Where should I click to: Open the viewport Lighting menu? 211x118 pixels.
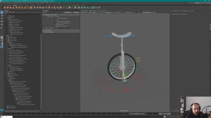(x=91, y=11)
